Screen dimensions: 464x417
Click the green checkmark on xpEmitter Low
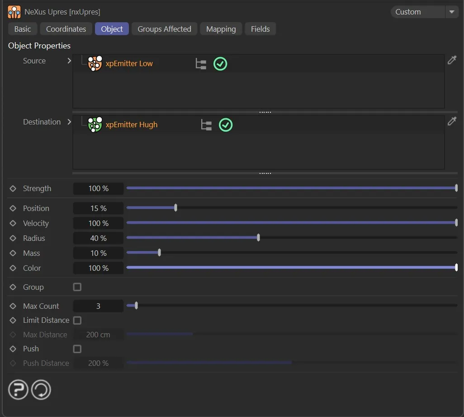coord(220,64)
